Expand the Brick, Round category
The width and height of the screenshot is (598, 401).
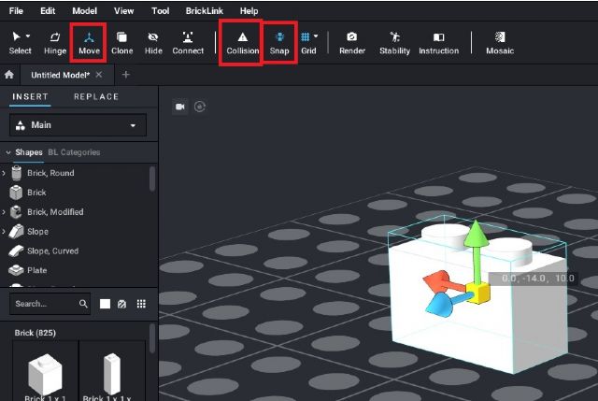coord(5,173)
